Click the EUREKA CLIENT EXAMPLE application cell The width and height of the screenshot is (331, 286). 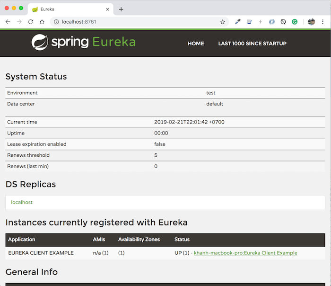click(x=41, y=253)
